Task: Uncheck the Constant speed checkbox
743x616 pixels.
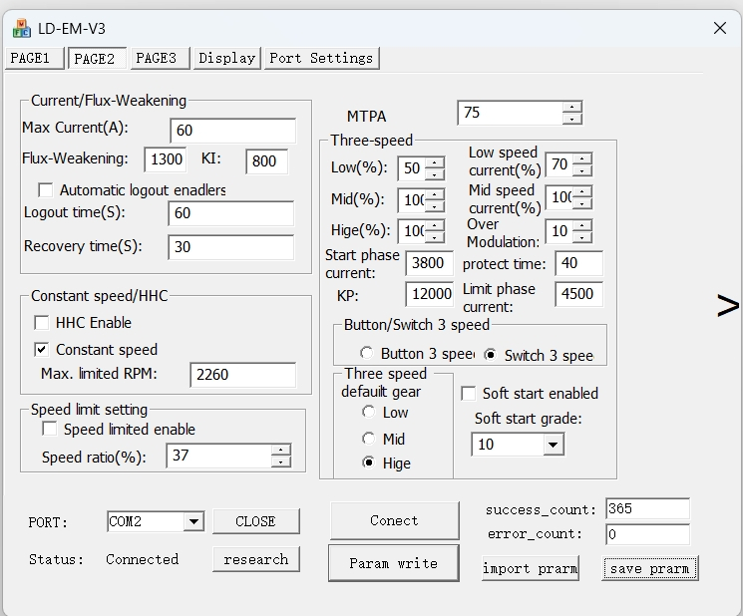Action: click(42, 350)
